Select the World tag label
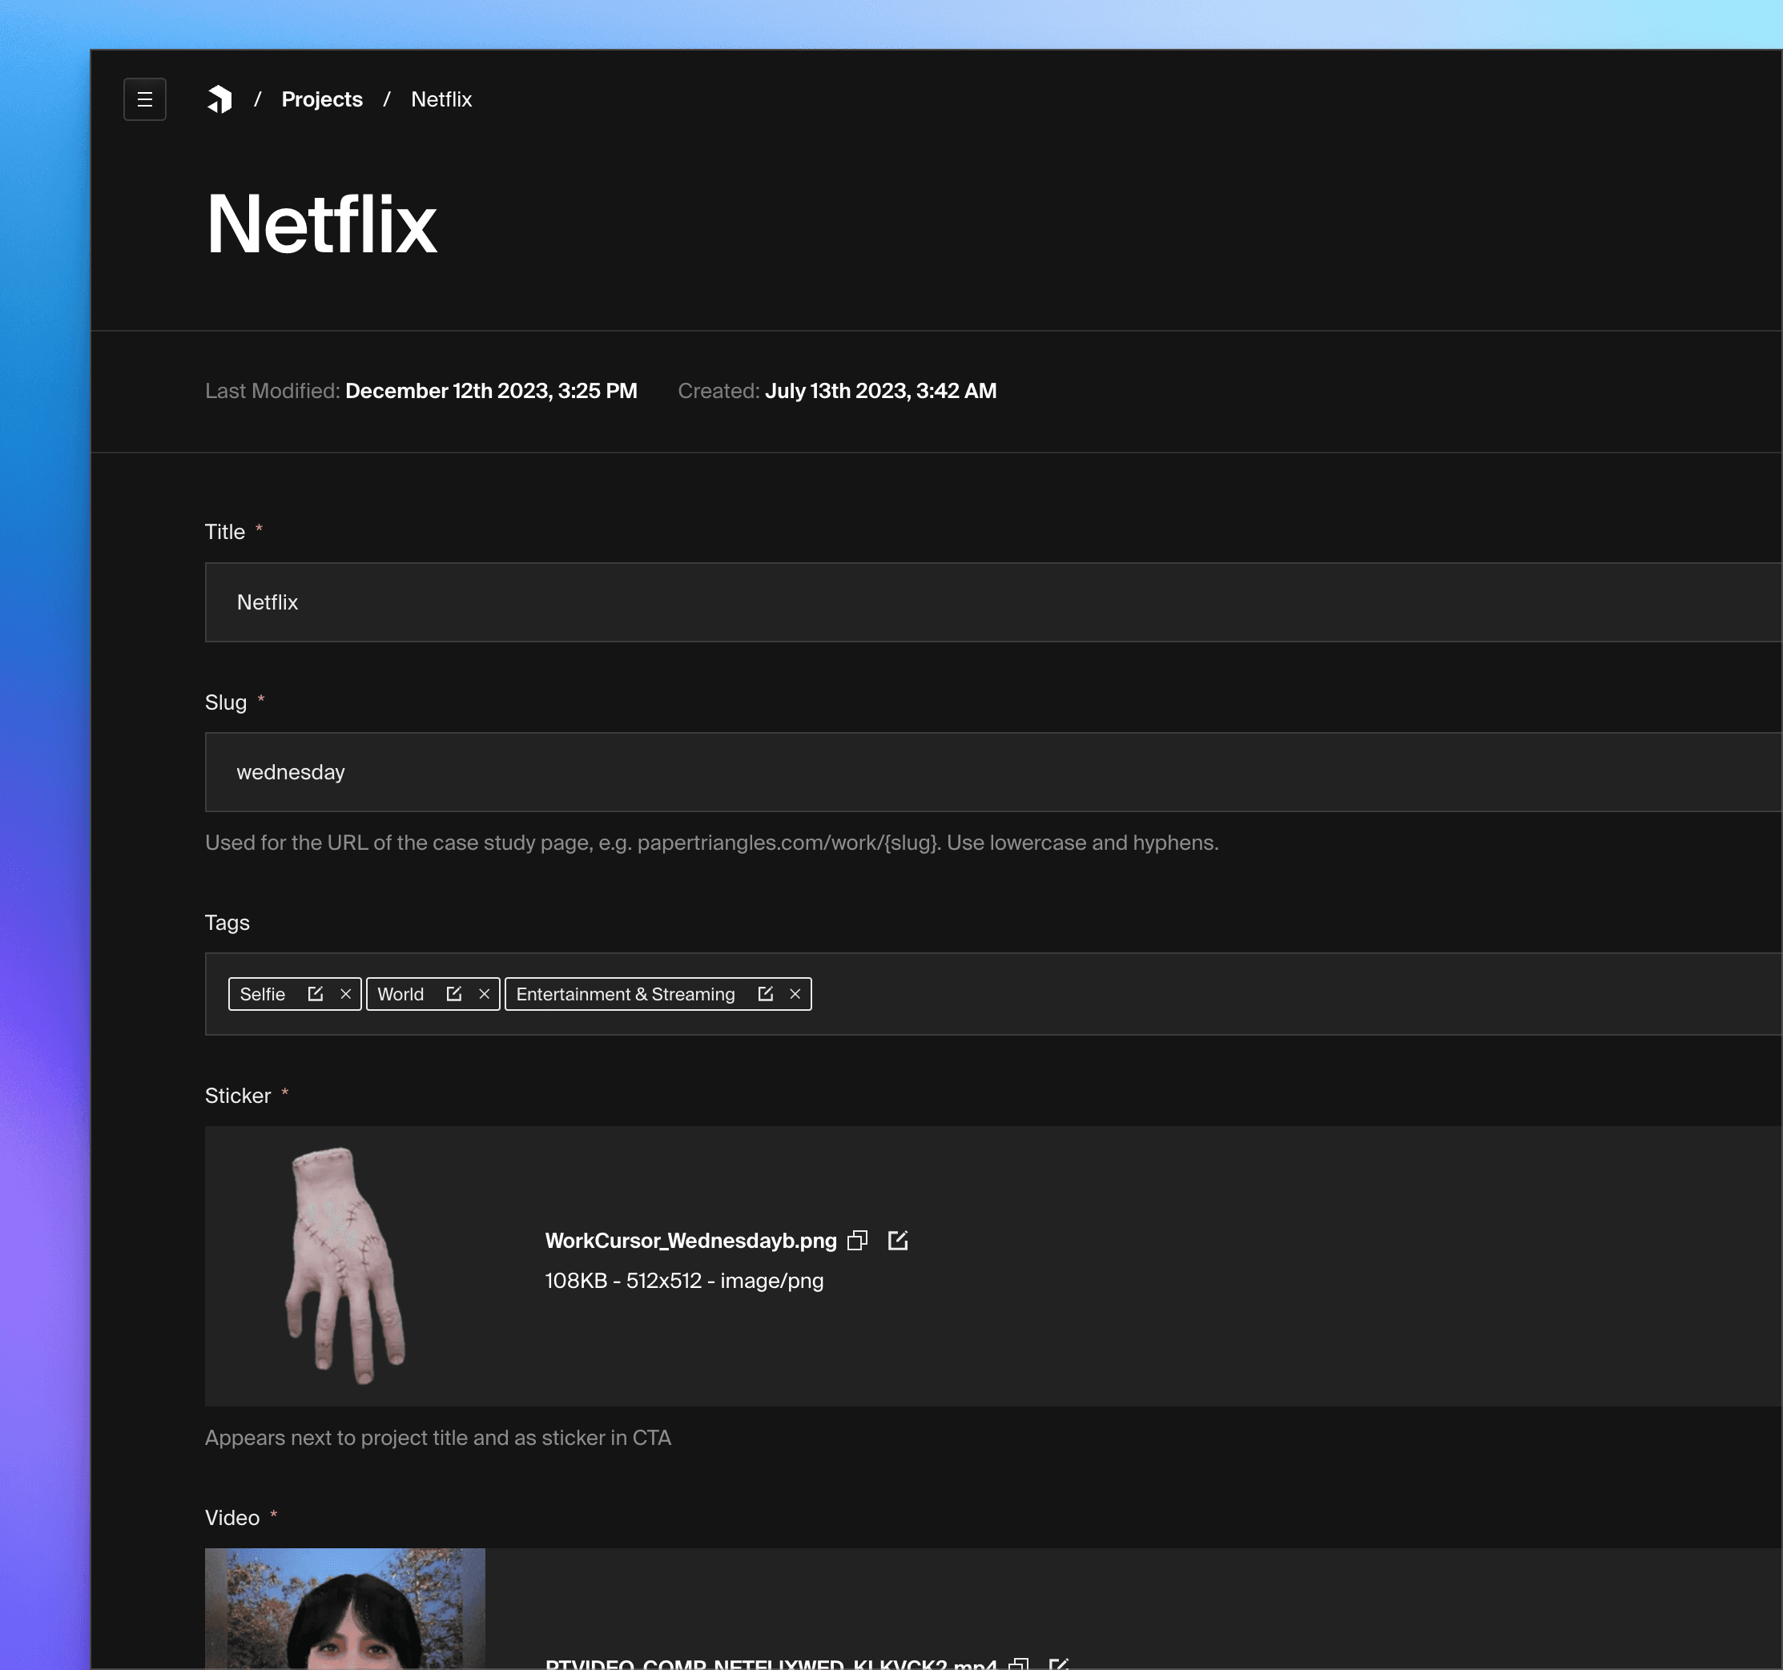 (401, 994)
